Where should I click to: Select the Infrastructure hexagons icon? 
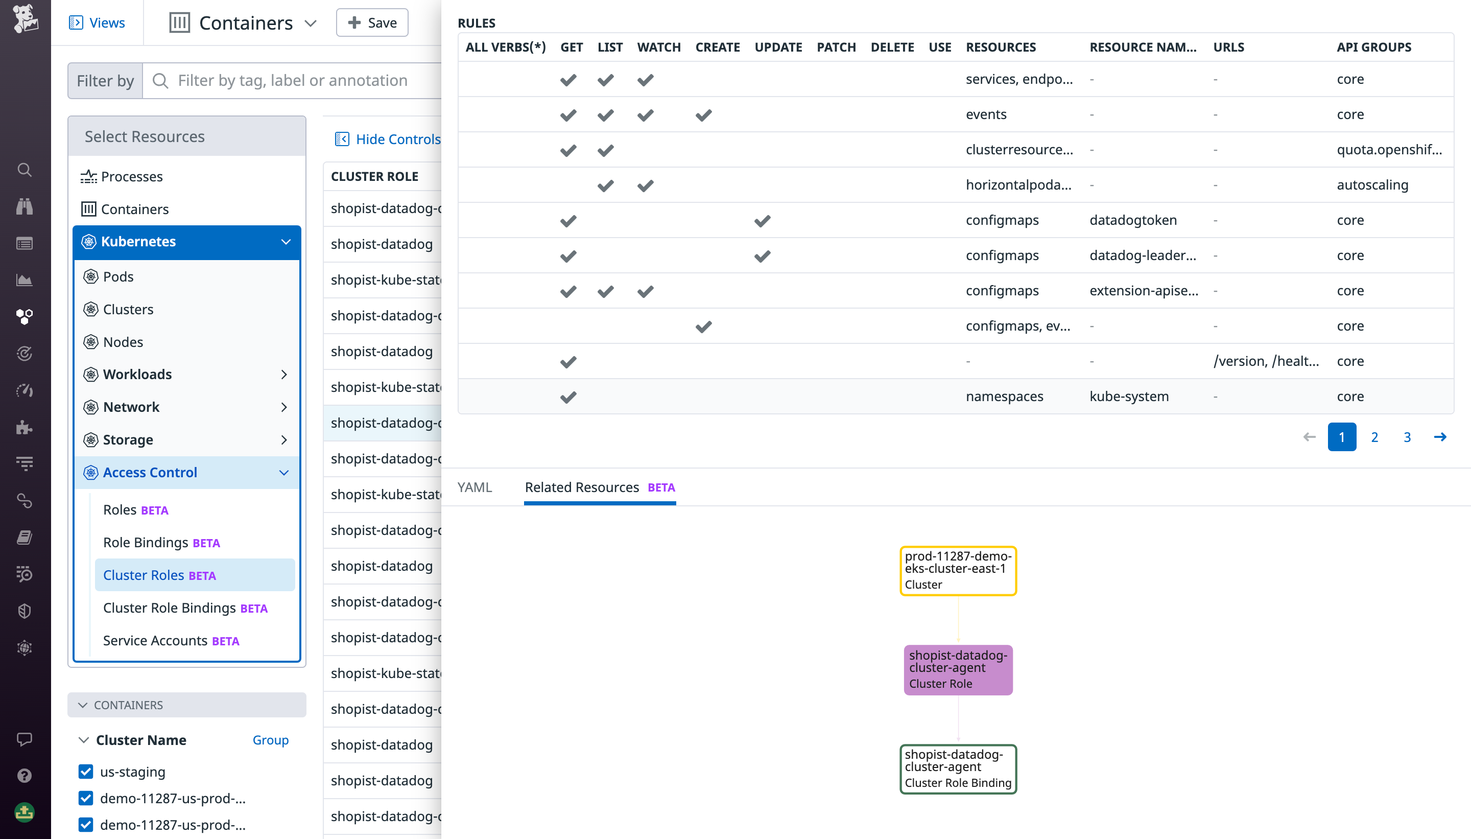click(x=24, y=316)
